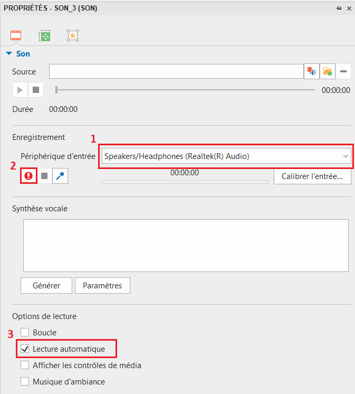Image resolution: width=355 pixels, height=394 pixels.
Task: Enable Afficher les contrôles de média
Action: (x=25, y=365)
